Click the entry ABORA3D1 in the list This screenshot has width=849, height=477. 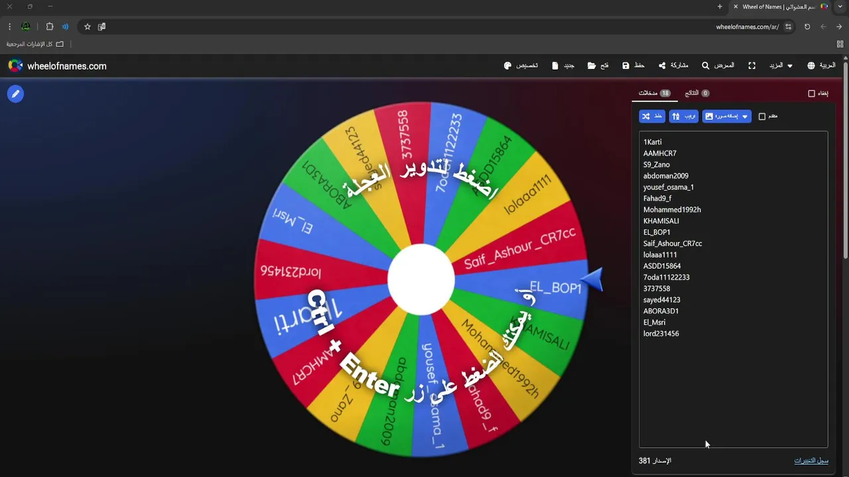pos(661,311)
